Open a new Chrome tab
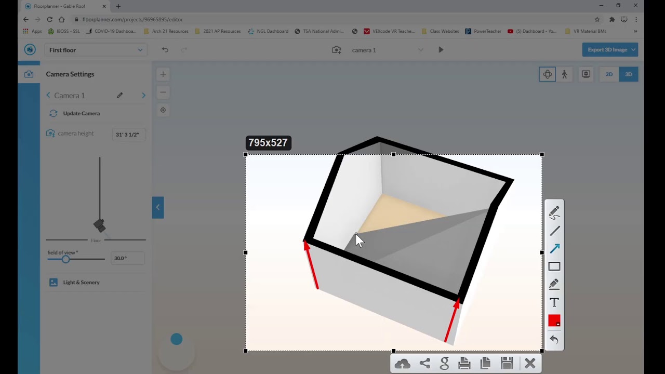Viewport: 665px width, 374px height. 118,6
